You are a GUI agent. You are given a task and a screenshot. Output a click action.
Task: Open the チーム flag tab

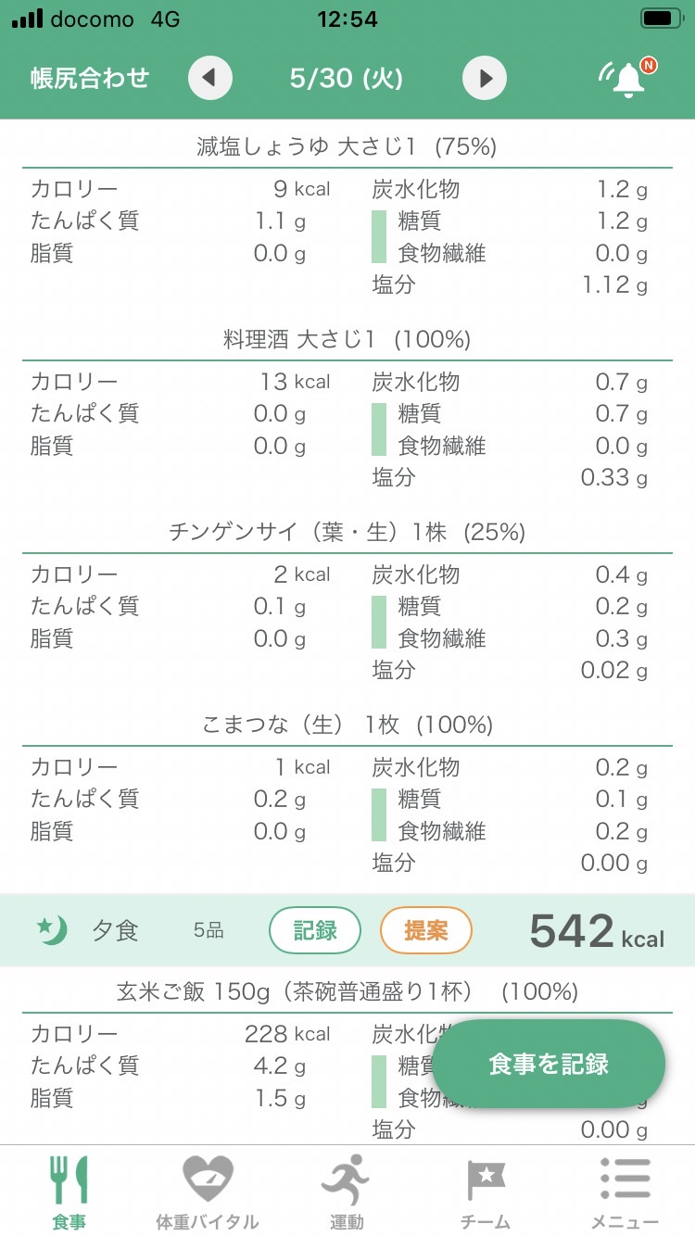(x=486, y=1192)
